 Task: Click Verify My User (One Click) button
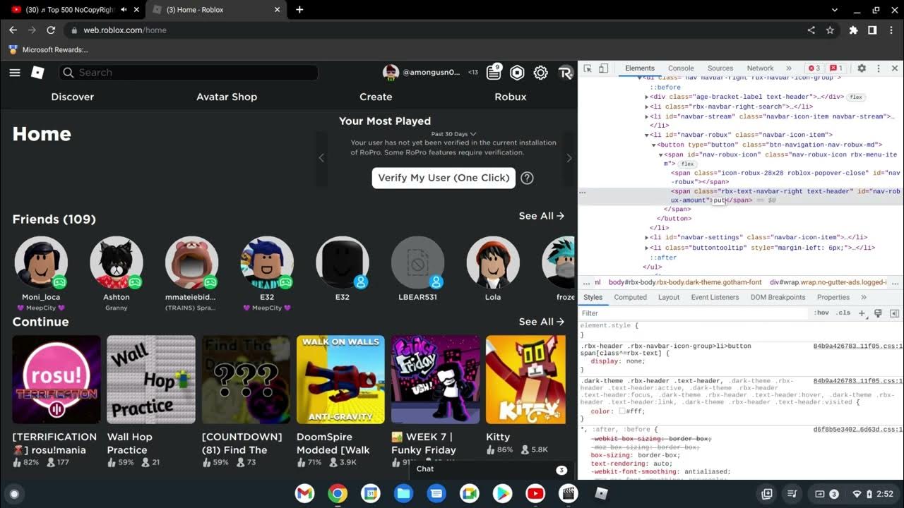(x=444, y=178)
